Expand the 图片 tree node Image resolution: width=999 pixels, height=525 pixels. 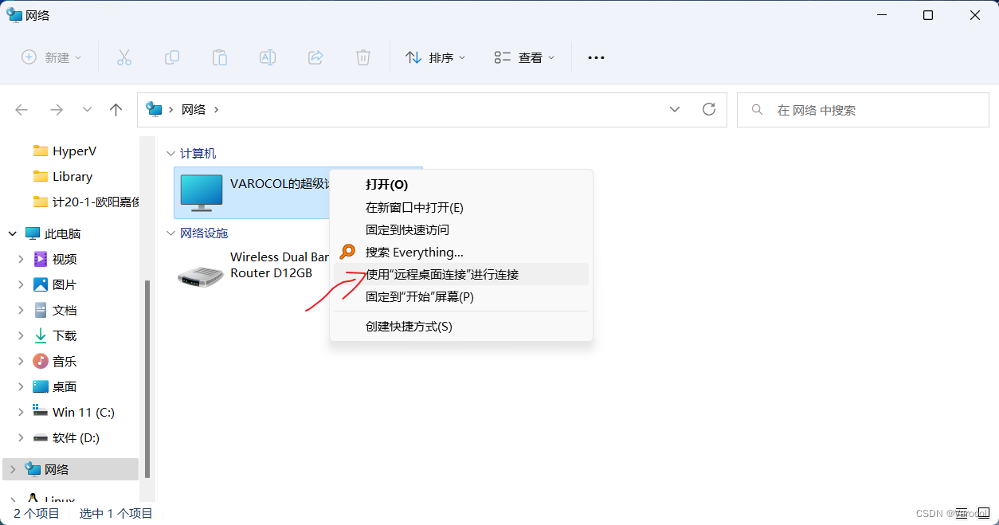click(22, 284)
